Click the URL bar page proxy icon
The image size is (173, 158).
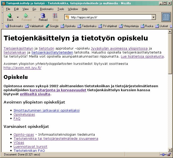[x=67, y=17]
